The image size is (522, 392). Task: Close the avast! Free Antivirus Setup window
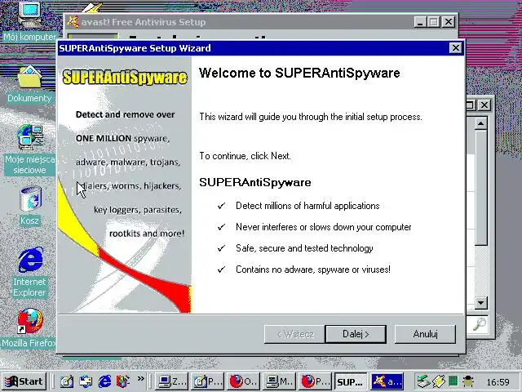[x=449, y=22]
